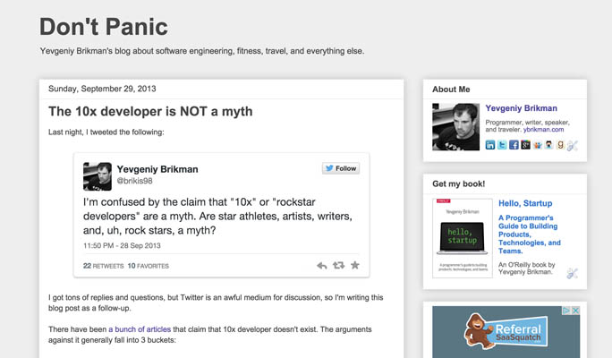Viewport: 612px width, 358px height.
Task: Click the wrench edit icon in Get my book
Action: point(573,273)
